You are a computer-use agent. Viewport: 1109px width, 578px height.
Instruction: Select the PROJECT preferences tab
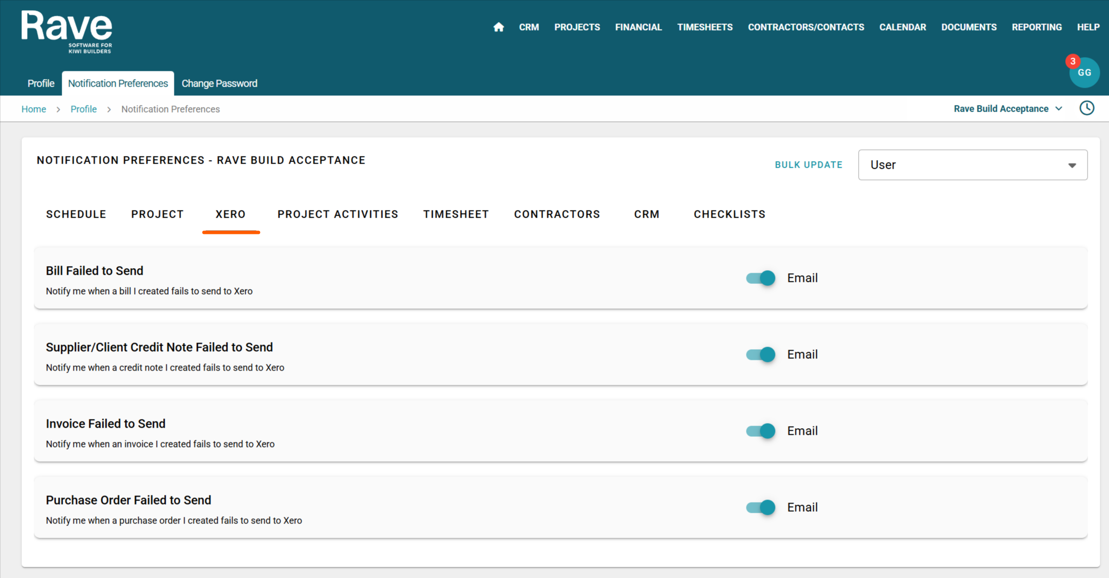tap(157, 214)
